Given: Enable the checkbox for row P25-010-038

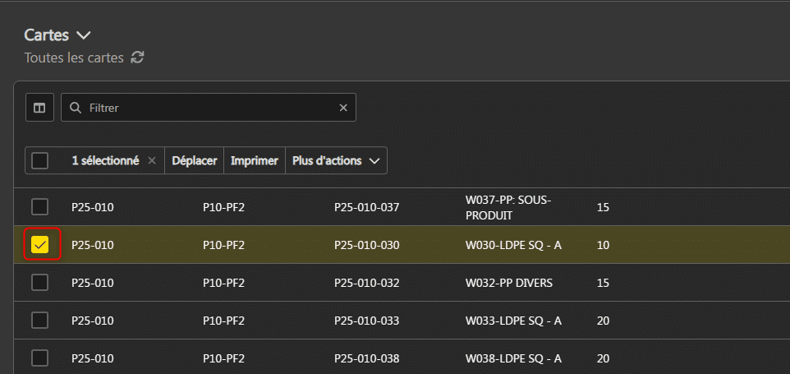Looking at the screenshot, I should pos(40,358).
